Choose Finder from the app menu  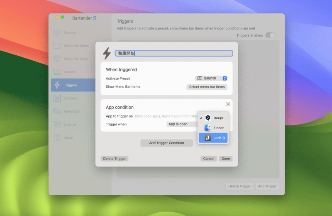213,128
